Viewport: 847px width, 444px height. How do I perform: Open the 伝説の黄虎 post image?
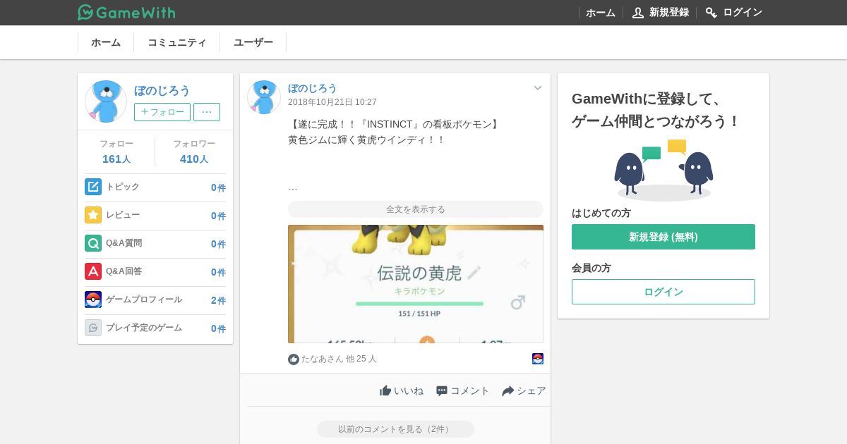tap(416, 284)
